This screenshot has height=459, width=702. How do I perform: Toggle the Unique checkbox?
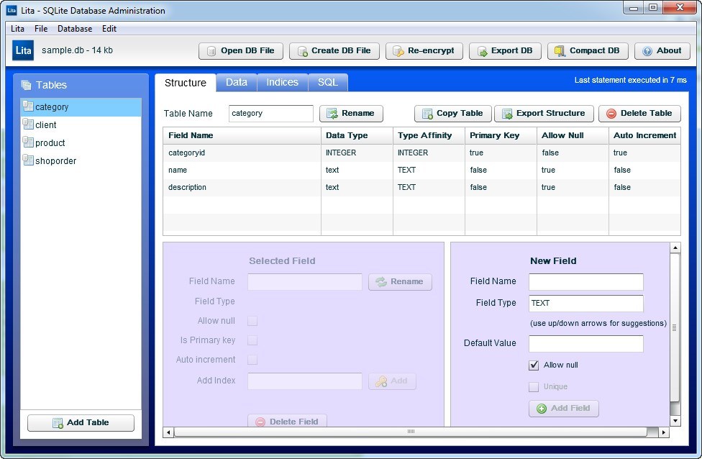point(534,387)
